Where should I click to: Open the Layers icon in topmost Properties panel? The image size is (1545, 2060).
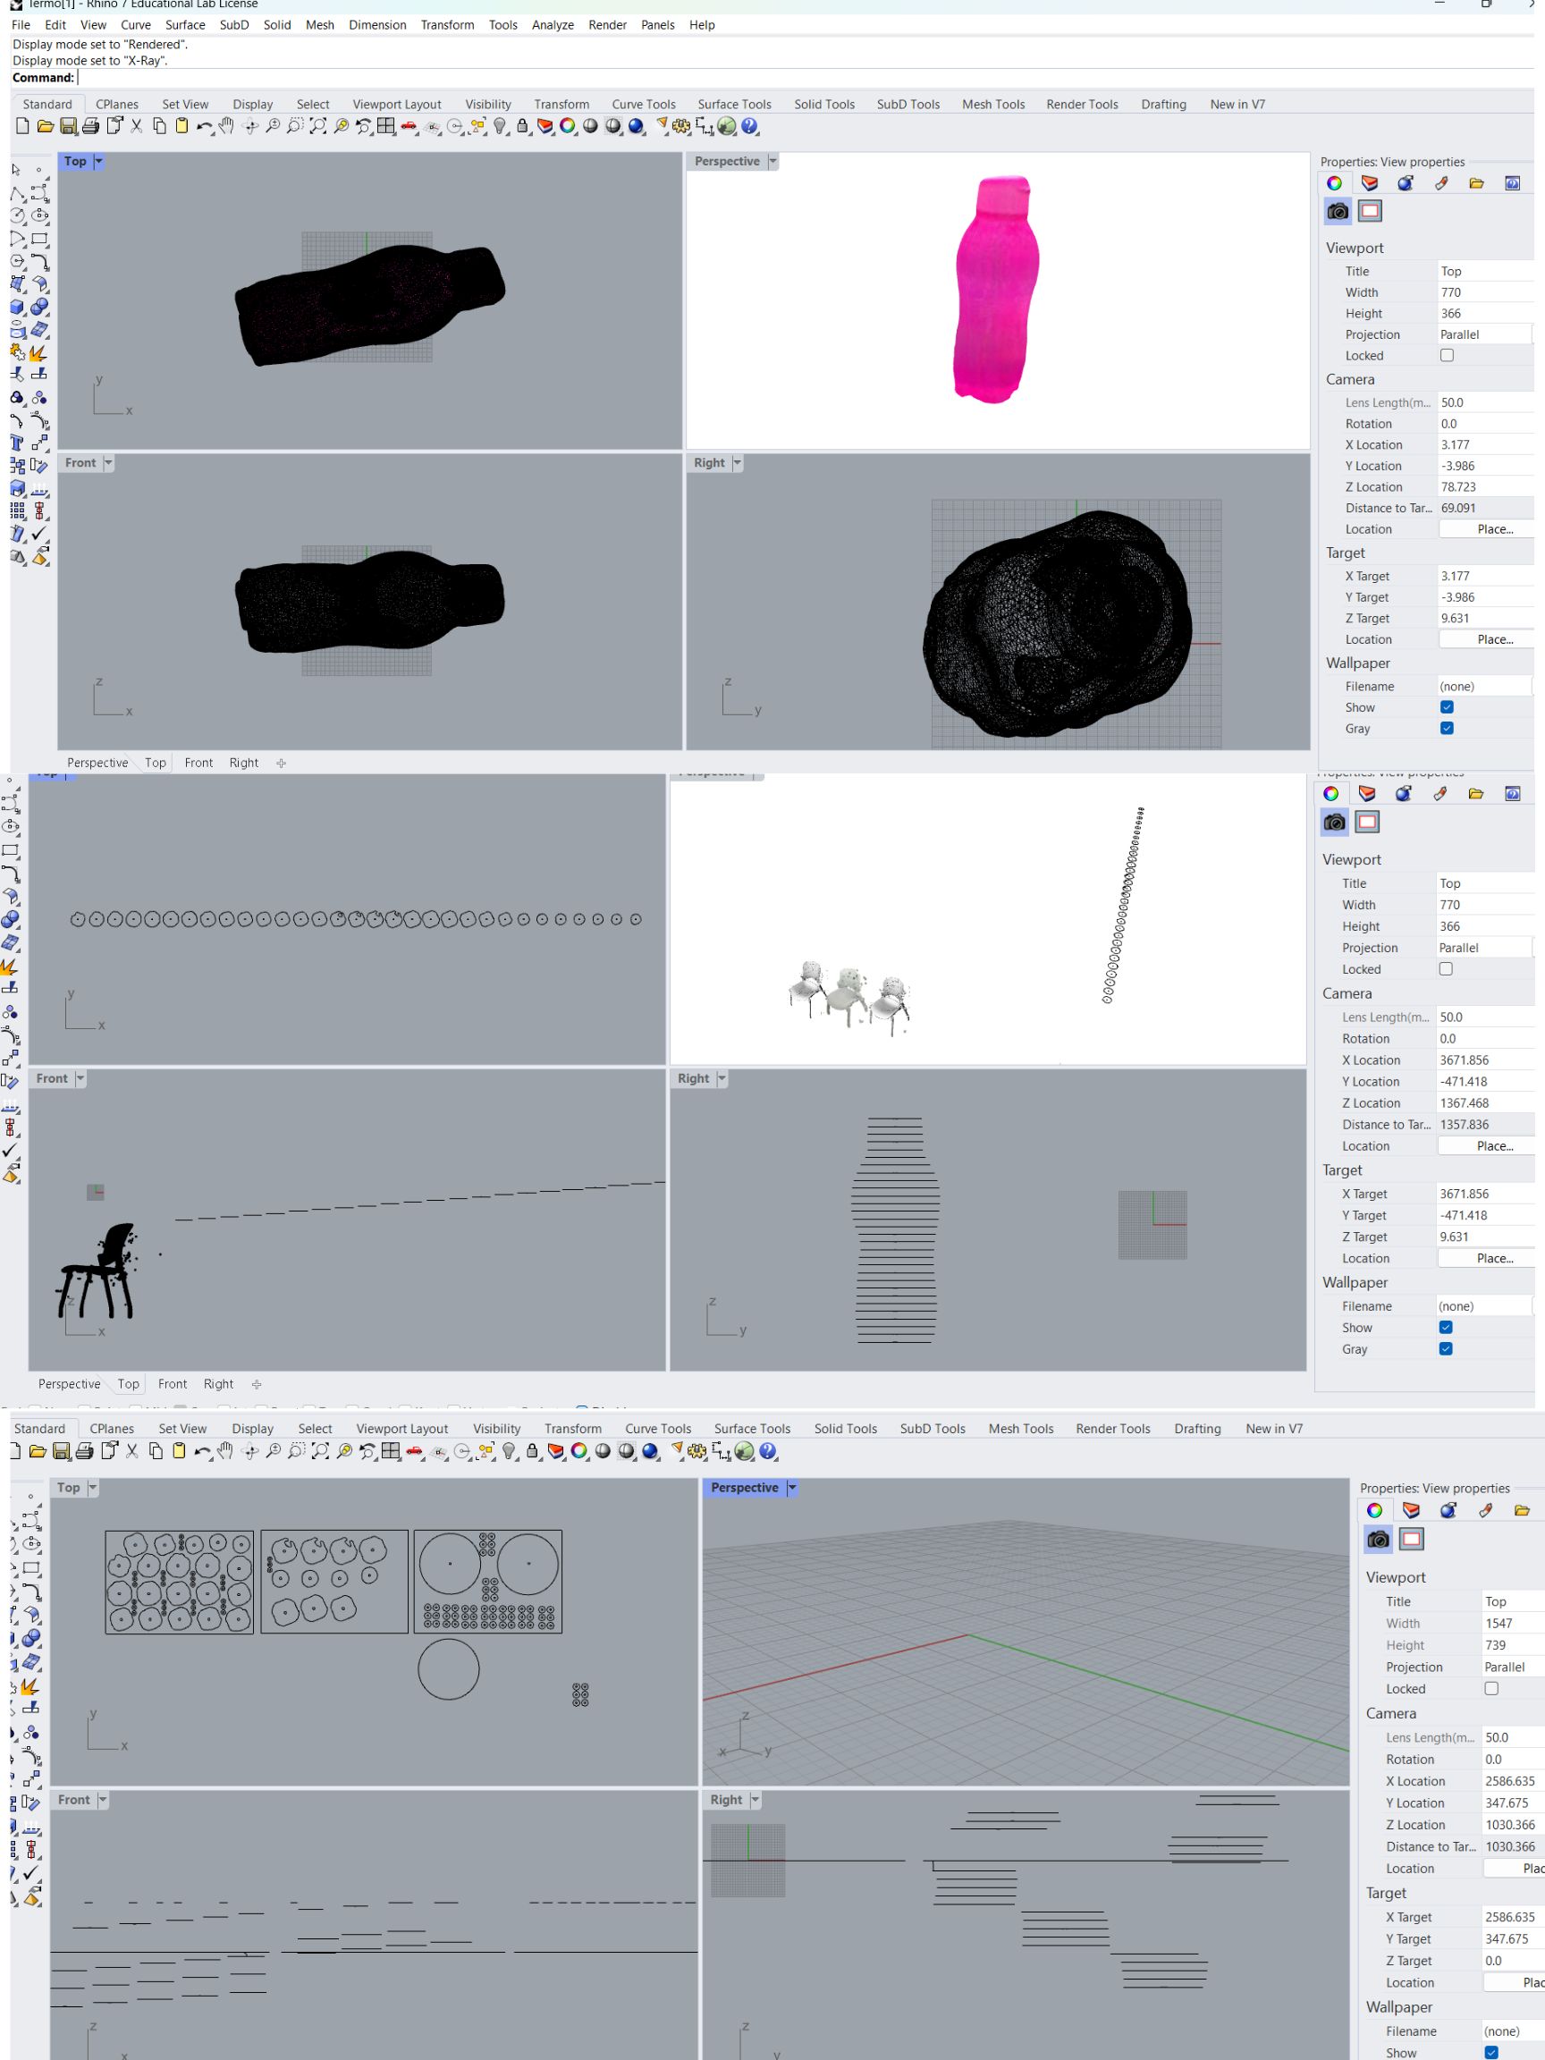[1369, 183]
